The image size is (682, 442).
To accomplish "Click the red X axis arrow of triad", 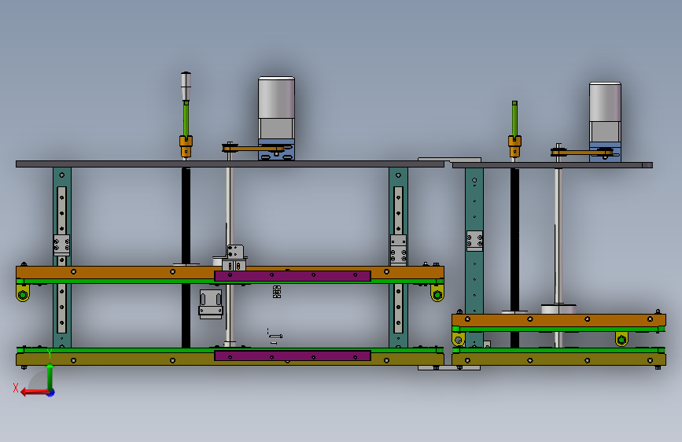I will point(35,392).
